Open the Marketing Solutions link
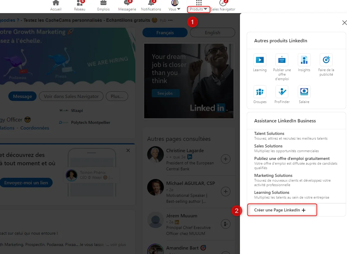The height and width of the screenshot is (254, 347). 273,175
